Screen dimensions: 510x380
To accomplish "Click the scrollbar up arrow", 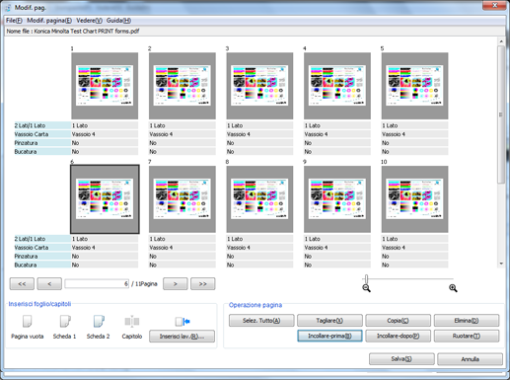I will (501, 41).
